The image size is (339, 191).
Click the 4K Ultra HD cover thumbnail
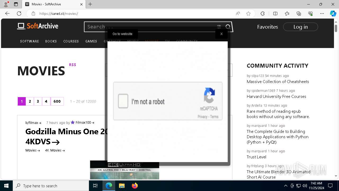(124, 170)
